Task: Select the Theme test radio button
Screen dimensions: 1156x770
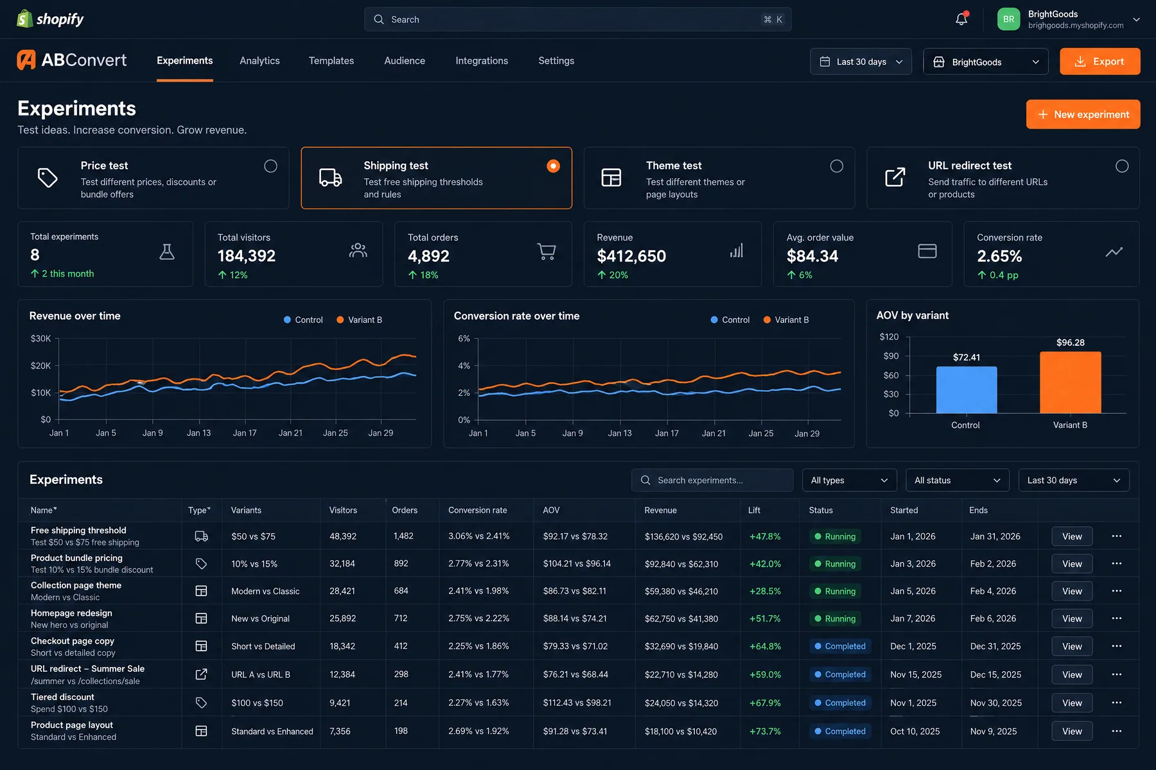Action: [837, 166]
